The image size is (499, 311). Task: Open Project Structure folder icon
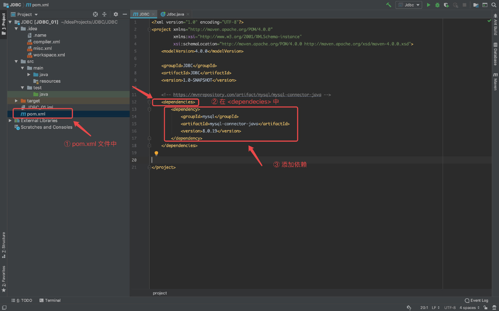point(476,5)
